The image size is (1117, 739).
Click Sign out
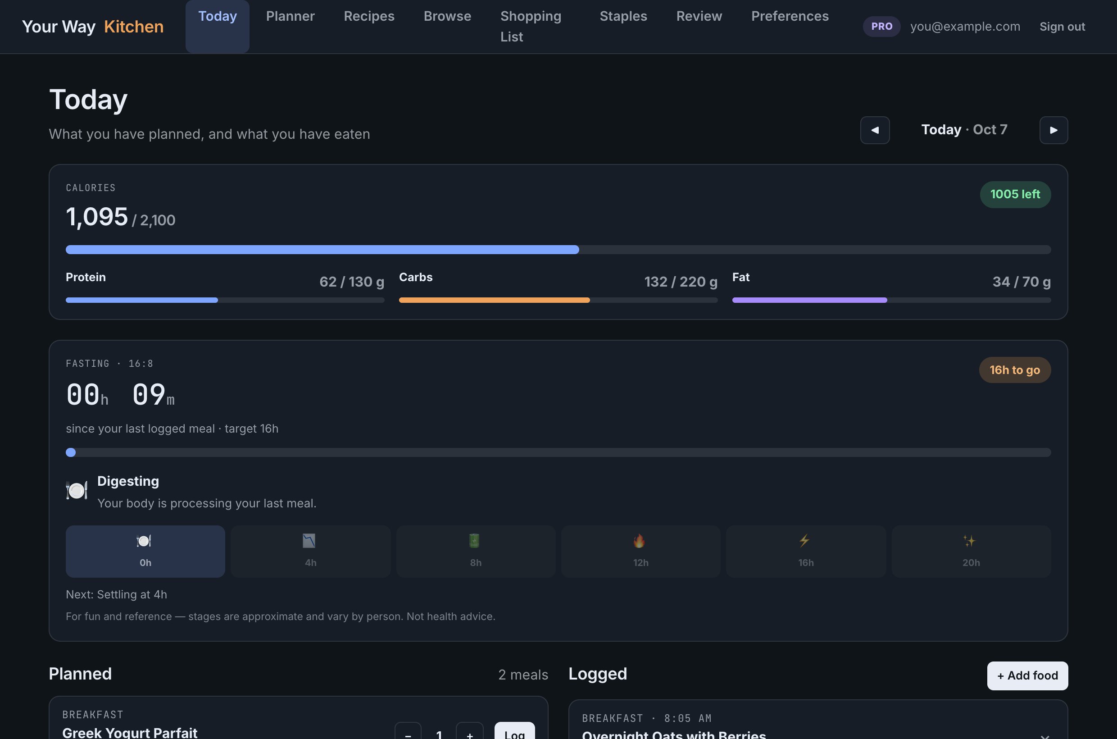[x=1062, y=27]
